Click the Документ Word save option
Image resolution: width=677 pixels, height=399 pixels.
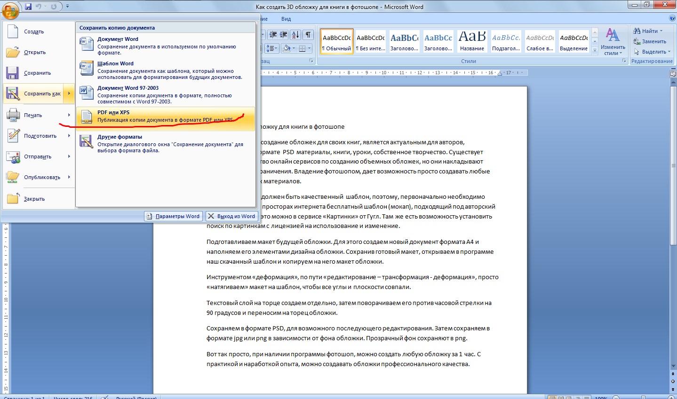(x=166, y=46)
